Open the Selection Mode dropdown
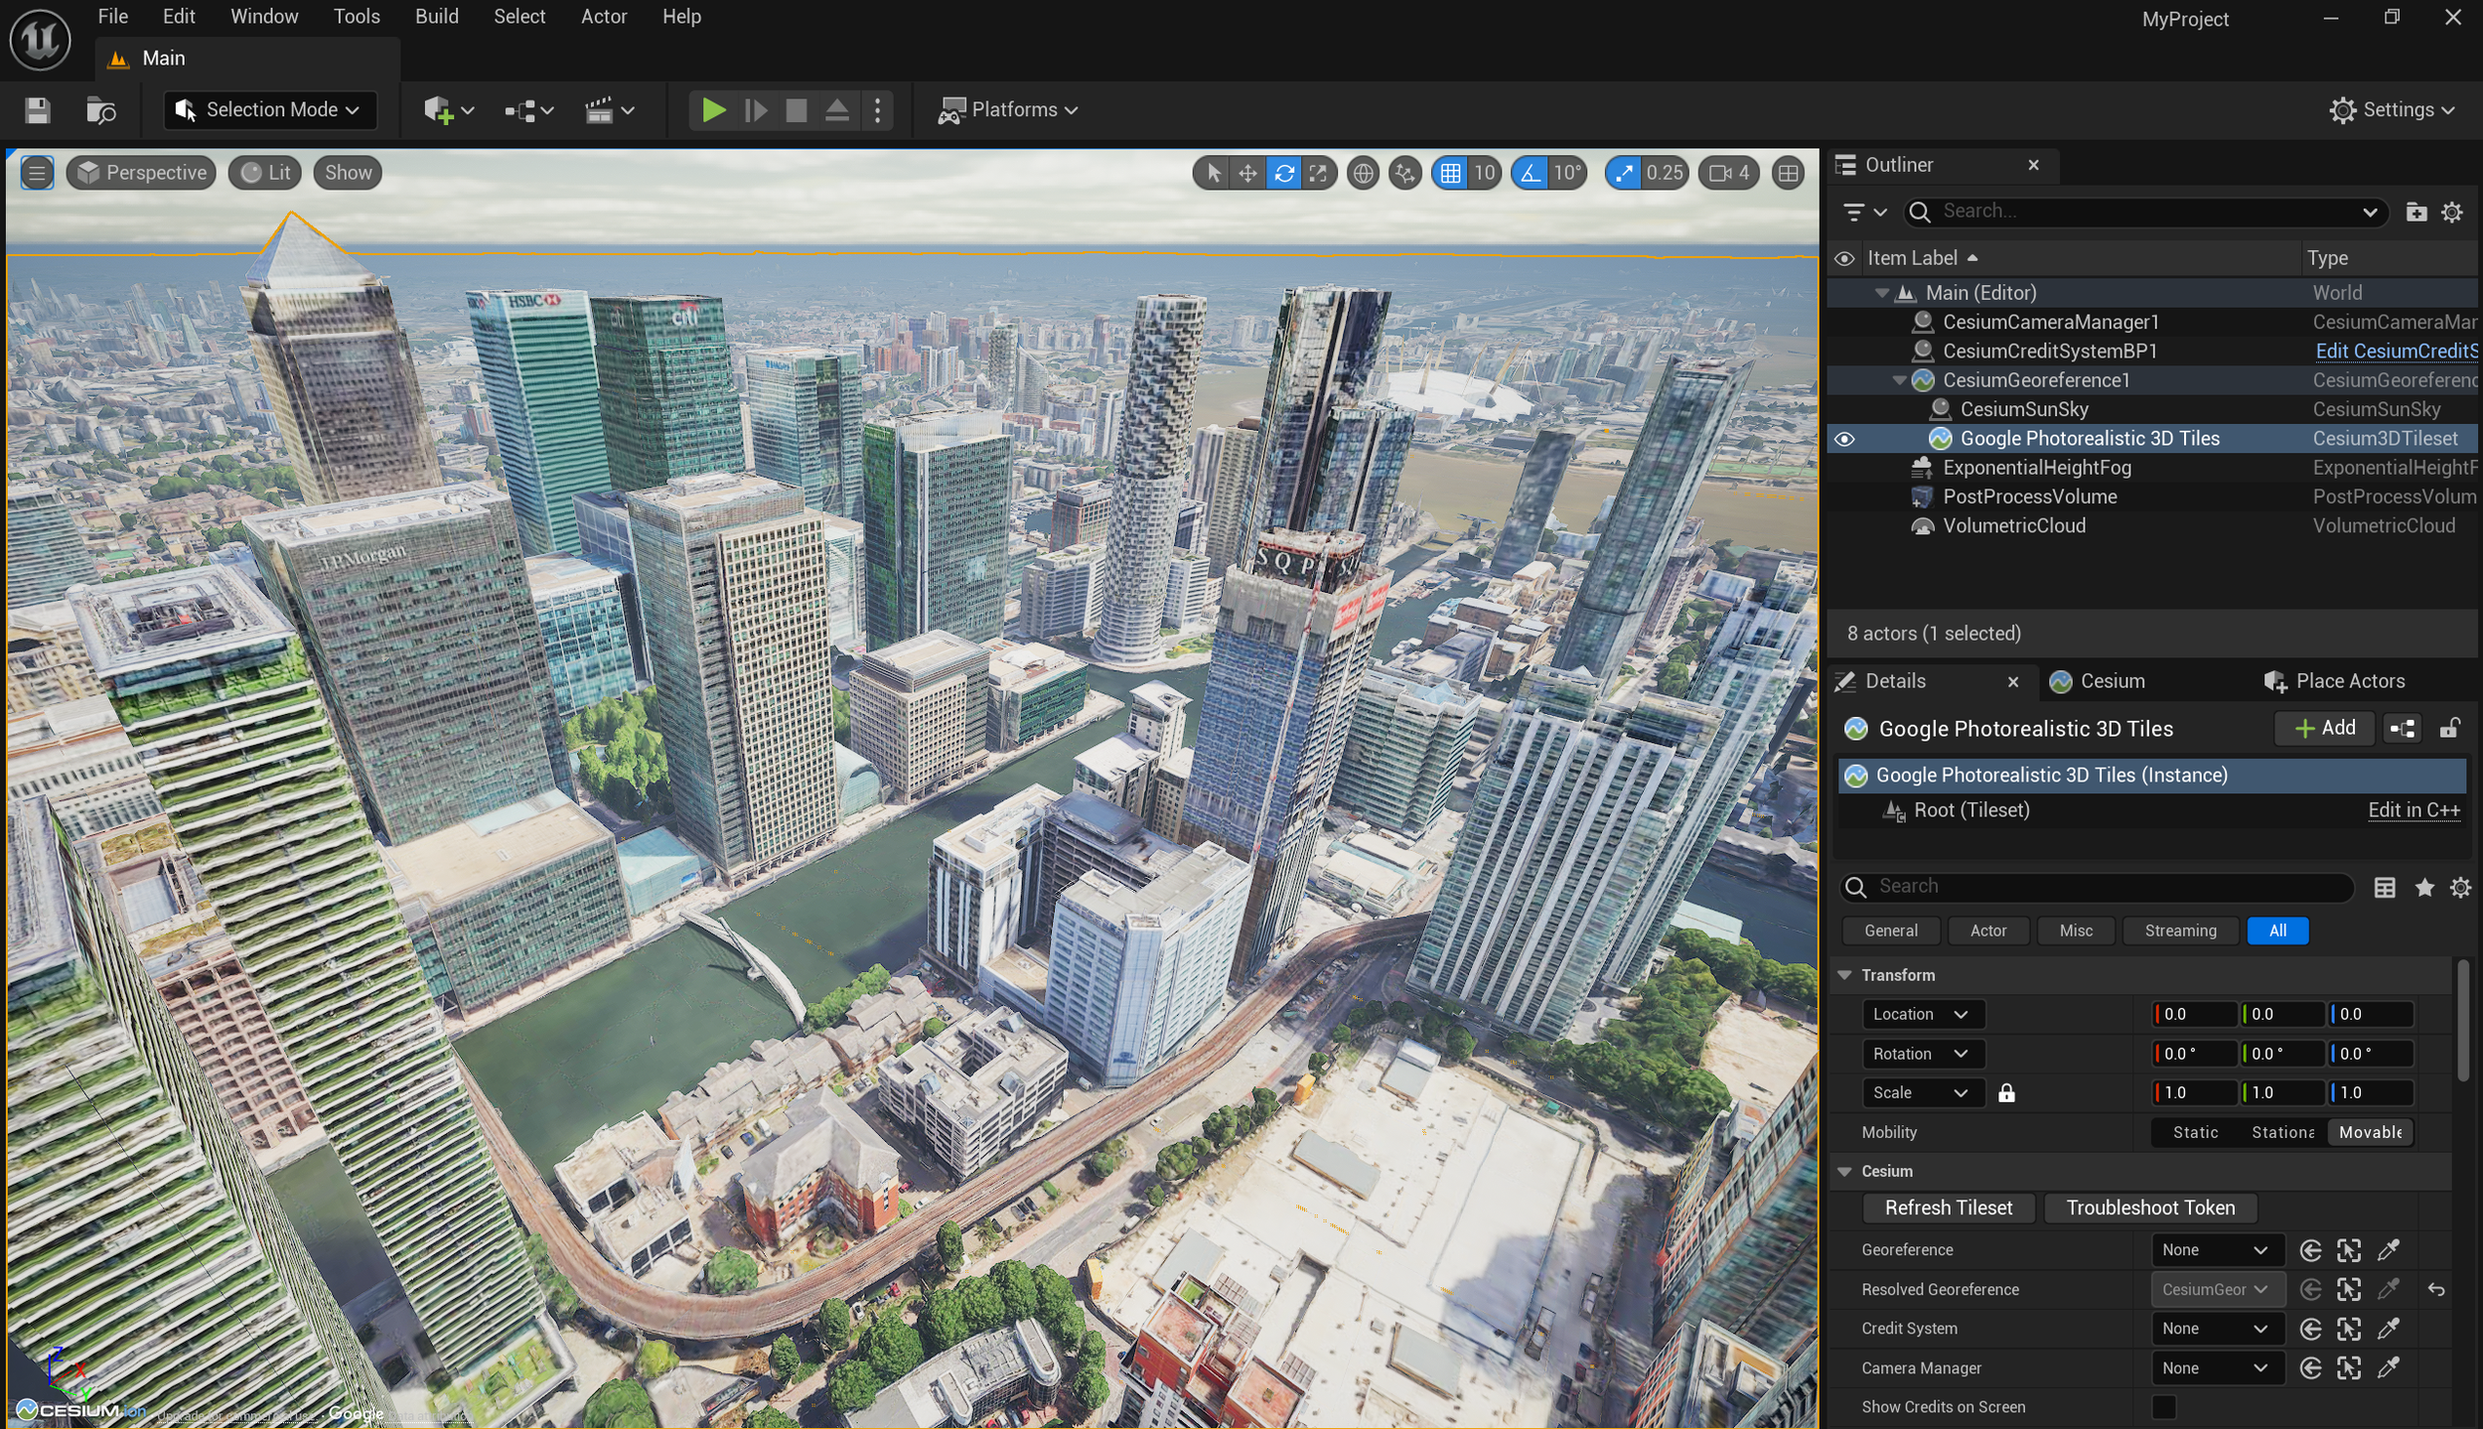 pyautogui.click(x=269, y=110)
